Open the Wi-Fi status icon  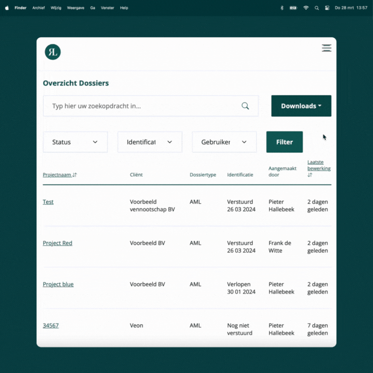[x=306, y=8]
